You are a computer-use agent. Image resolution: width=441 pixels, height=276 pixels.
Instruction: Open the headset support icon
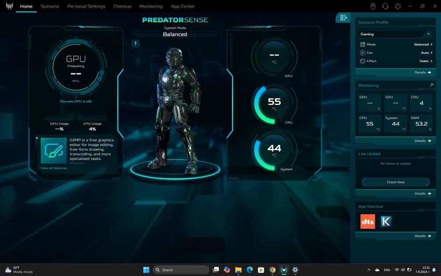click(x=385, y=6)
